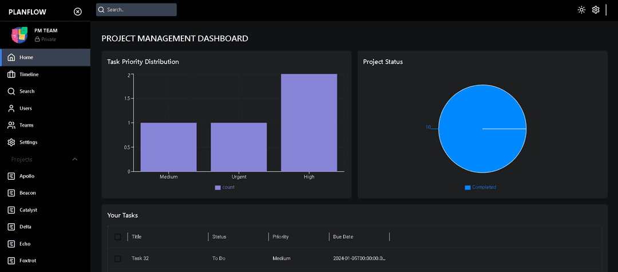Collapse the Projects section chevron

(75, 159)
